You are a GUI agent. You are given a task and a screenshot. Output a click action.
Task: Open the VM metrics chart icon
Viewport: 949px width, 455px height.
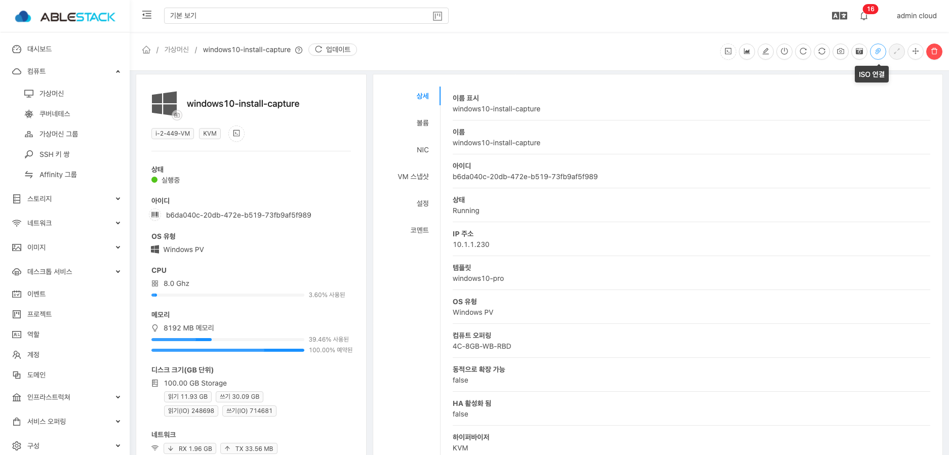747,51
